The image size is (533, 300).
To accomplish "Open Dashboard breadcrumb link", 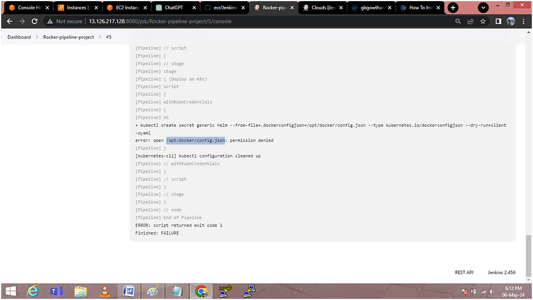I will [x=19, y=37].
